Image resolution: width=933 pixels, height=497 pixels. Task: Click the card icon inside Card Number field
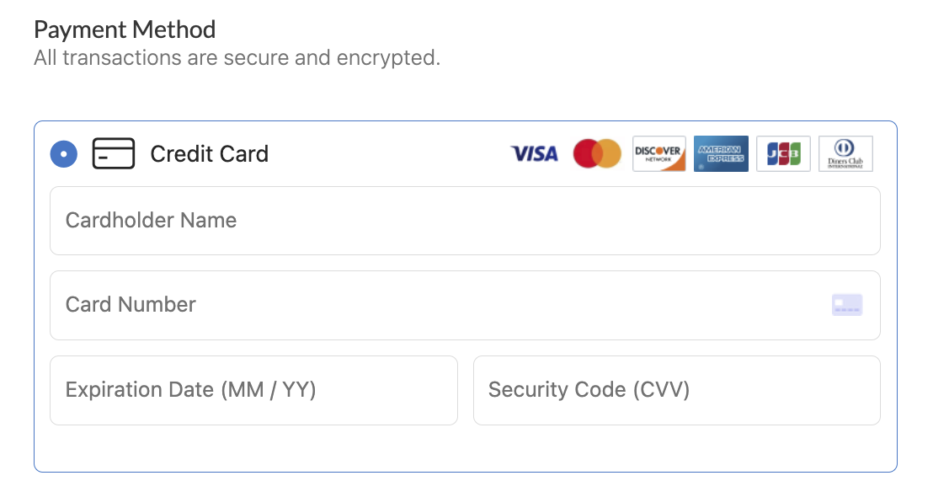click(x=847, y=305)
